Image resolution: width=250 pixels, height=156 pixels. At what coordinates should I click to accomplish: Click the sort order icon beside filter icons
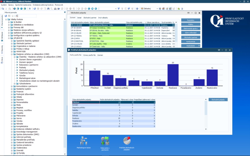pyautogui.click(x=126, y=9)
